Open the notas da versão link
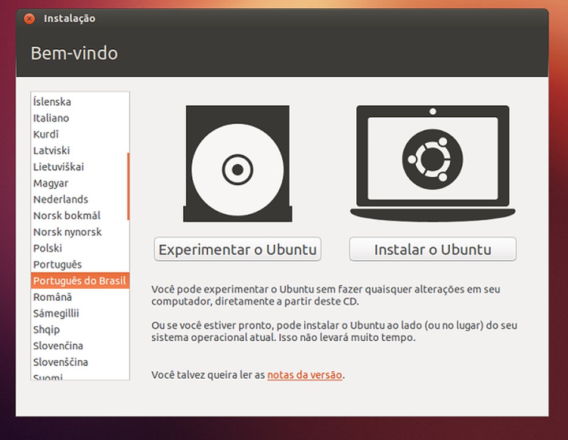Image resolution: width=568 pixels, height=440 pixels. click(304, 375)
